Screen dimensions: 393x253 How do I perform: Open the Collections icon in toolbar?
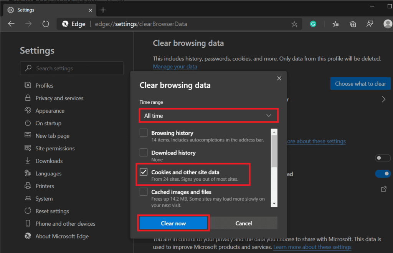pos(353,24)
